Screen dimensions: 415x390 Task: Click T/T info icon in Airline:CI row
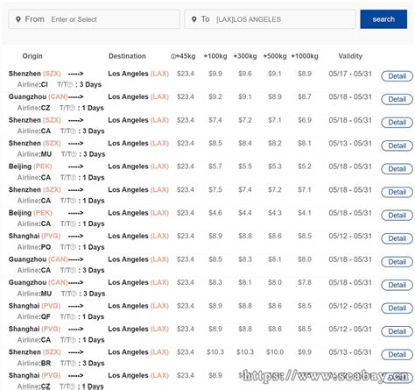70,85
